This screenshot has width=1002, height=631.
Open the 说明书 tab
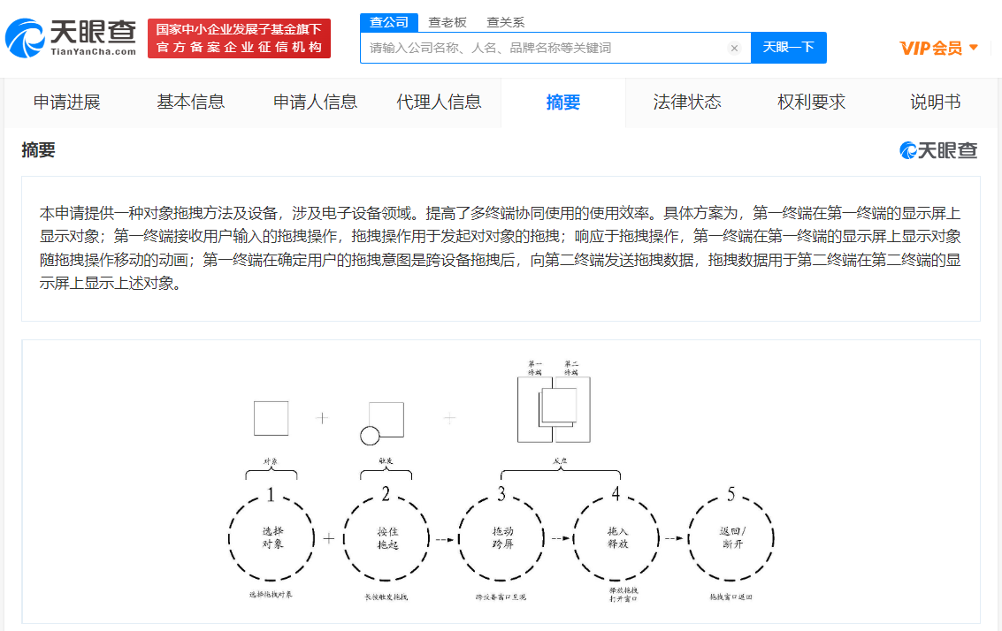(935, 103)
